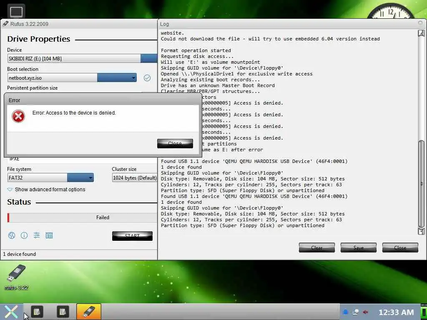
Task: Click the netboot.xyz.iso boot selection text
Action: [x=25, y=78]
